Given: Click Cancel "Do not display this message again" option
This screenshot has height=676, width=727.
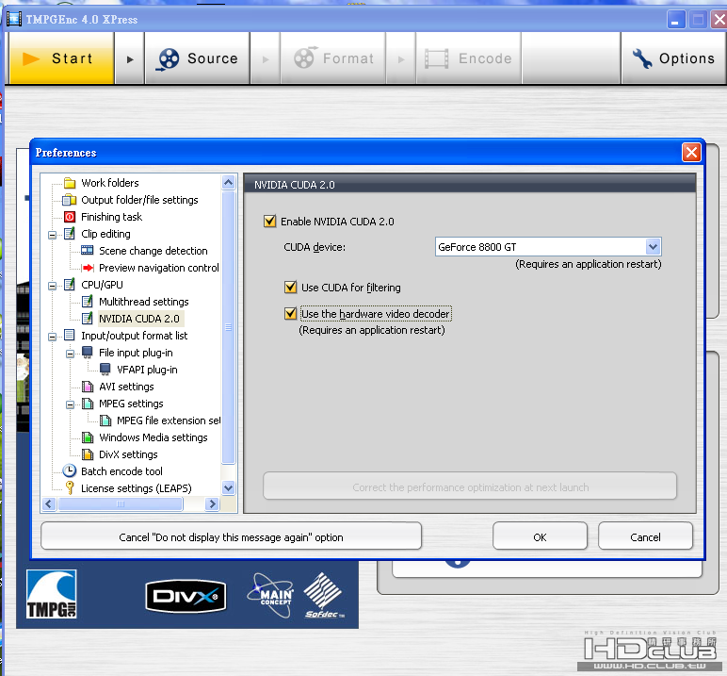Looking at the screenshot, I should point(231,536).
